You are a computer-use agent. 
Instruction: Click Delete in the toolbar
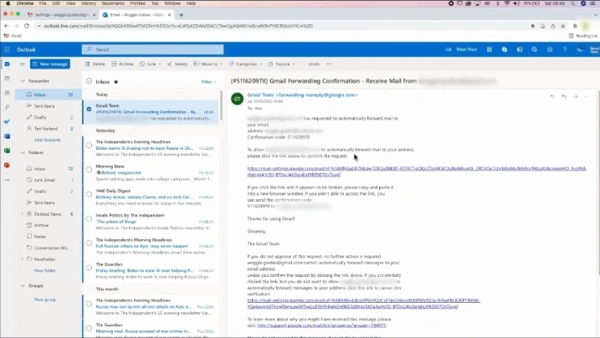(x=95, y=64)
